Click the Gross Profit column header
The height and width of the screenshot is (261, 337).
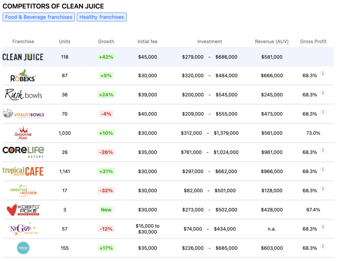(313, 41)
